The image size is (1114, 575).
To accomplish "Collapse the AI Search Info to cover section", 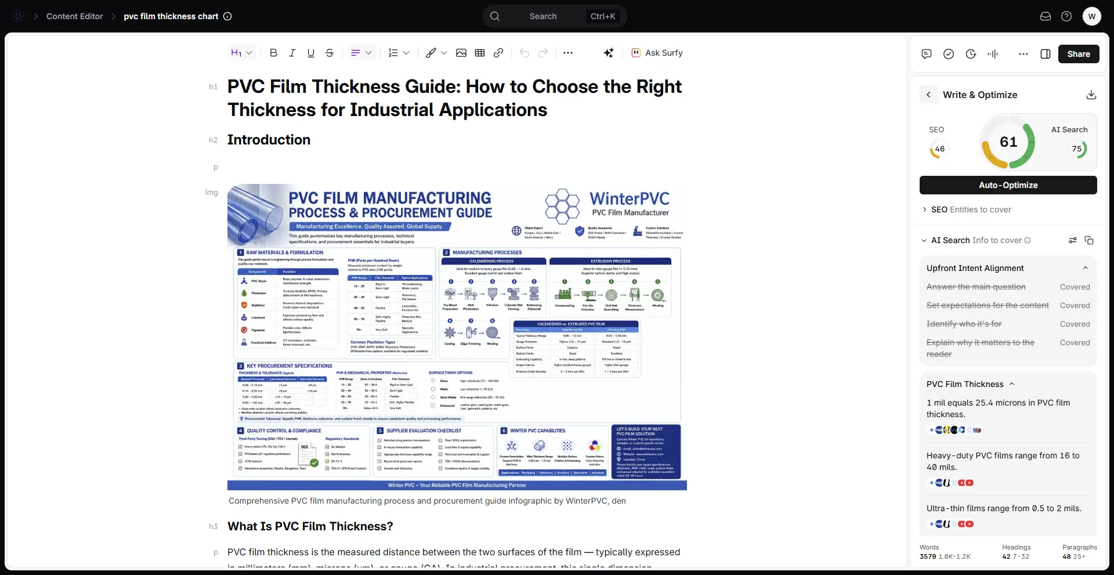I will [924, 240].
